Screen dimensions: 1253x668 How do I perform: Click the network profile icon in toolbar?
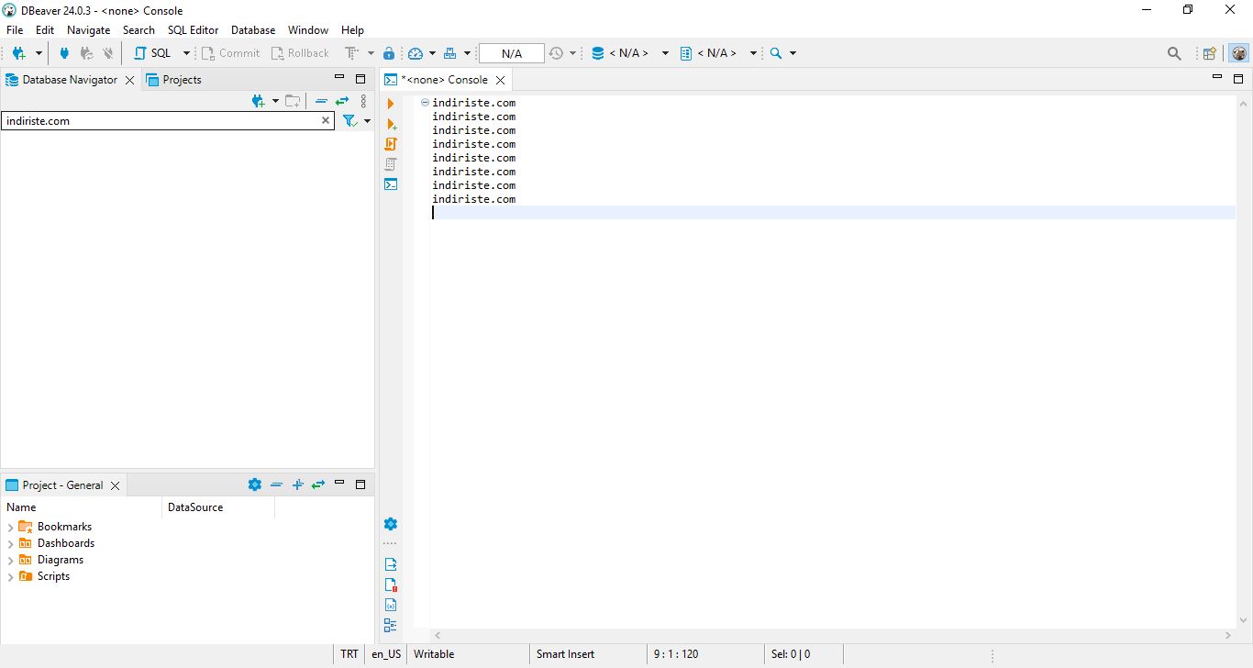[x=450, y=53]
